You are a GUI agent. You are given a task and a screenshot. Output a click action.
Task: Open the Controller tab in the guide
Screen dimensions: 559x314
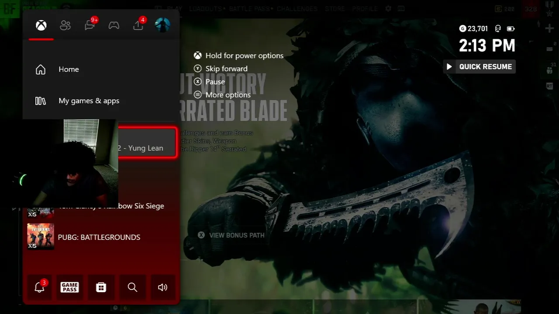pos(114,25)
